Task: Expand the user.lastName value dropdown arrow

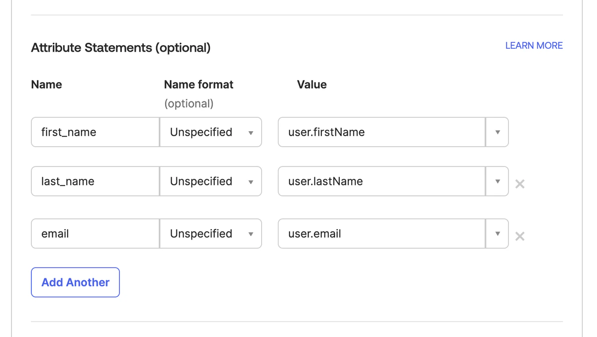Action: click(x=497, y=181)
